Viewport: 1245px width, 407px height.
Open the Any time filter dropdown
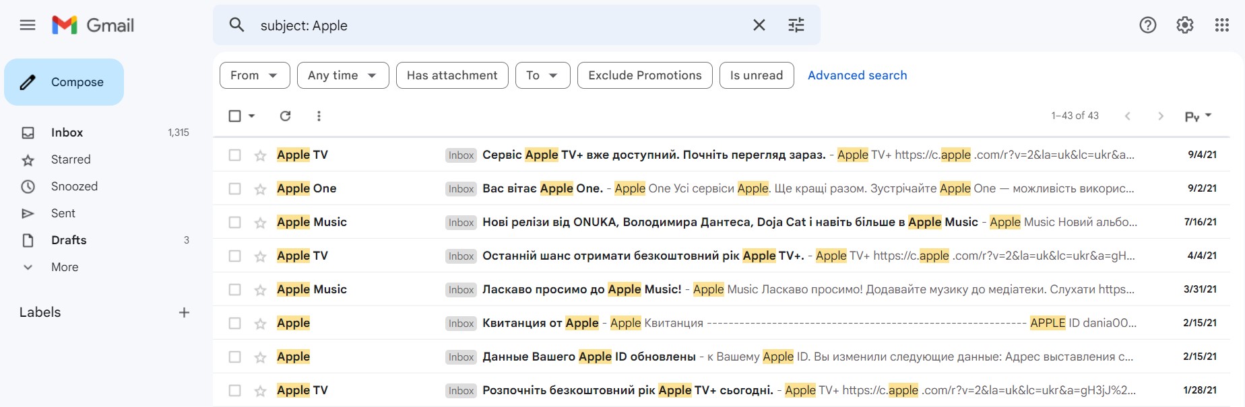[343, 75]
